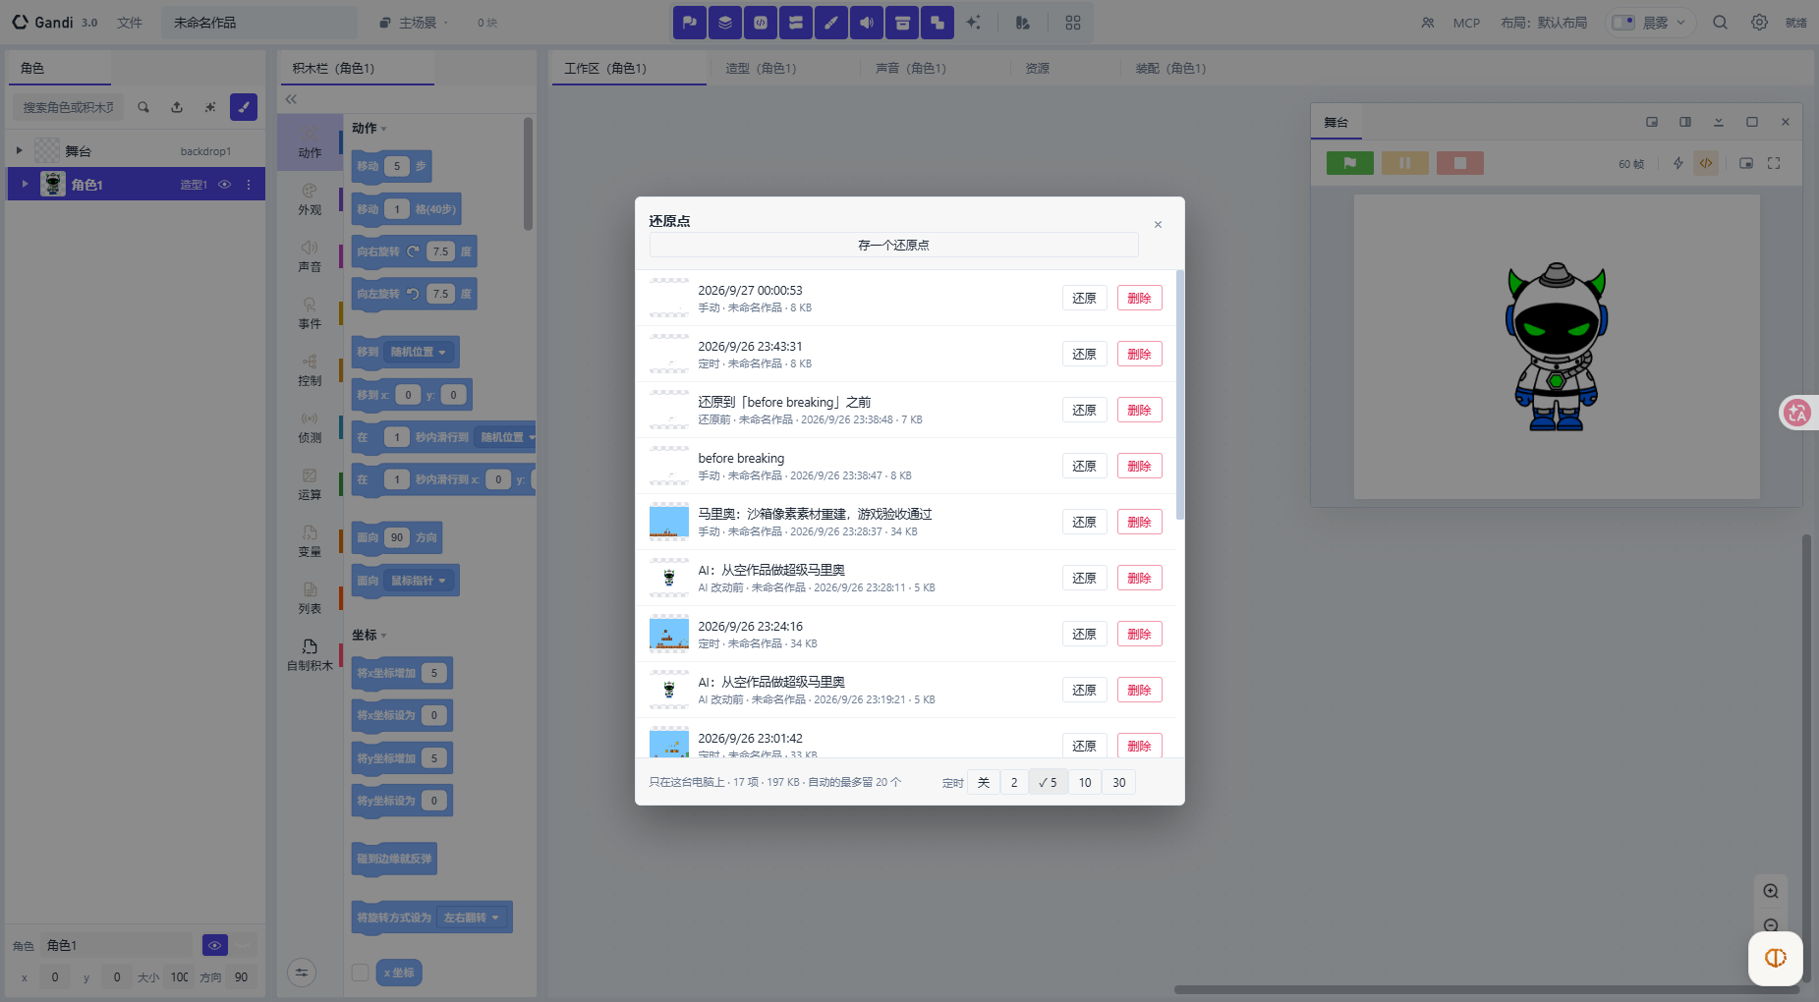Open the archive box toolbar icon
Image resolution: width=1819 pixels, height=1002 pixels.
click(x=902, y=23)
